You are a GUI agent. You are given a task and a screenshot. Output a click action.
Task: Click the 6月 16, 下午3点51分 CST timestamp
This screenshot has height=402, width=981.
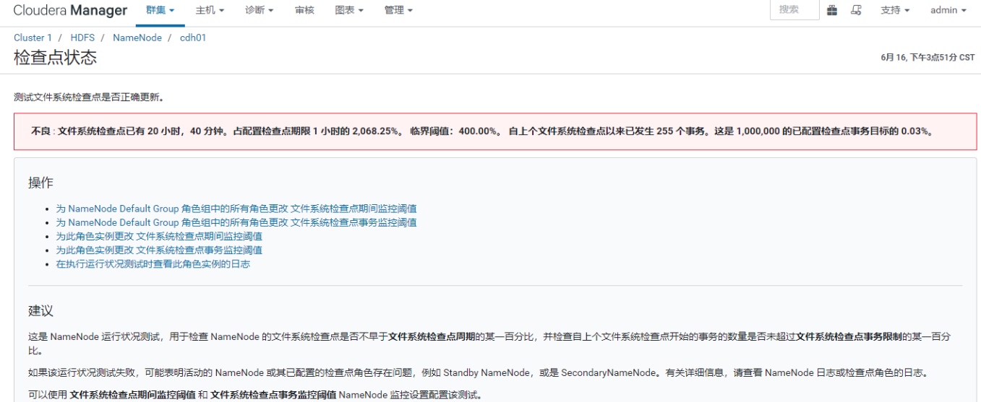pos(928,57)
